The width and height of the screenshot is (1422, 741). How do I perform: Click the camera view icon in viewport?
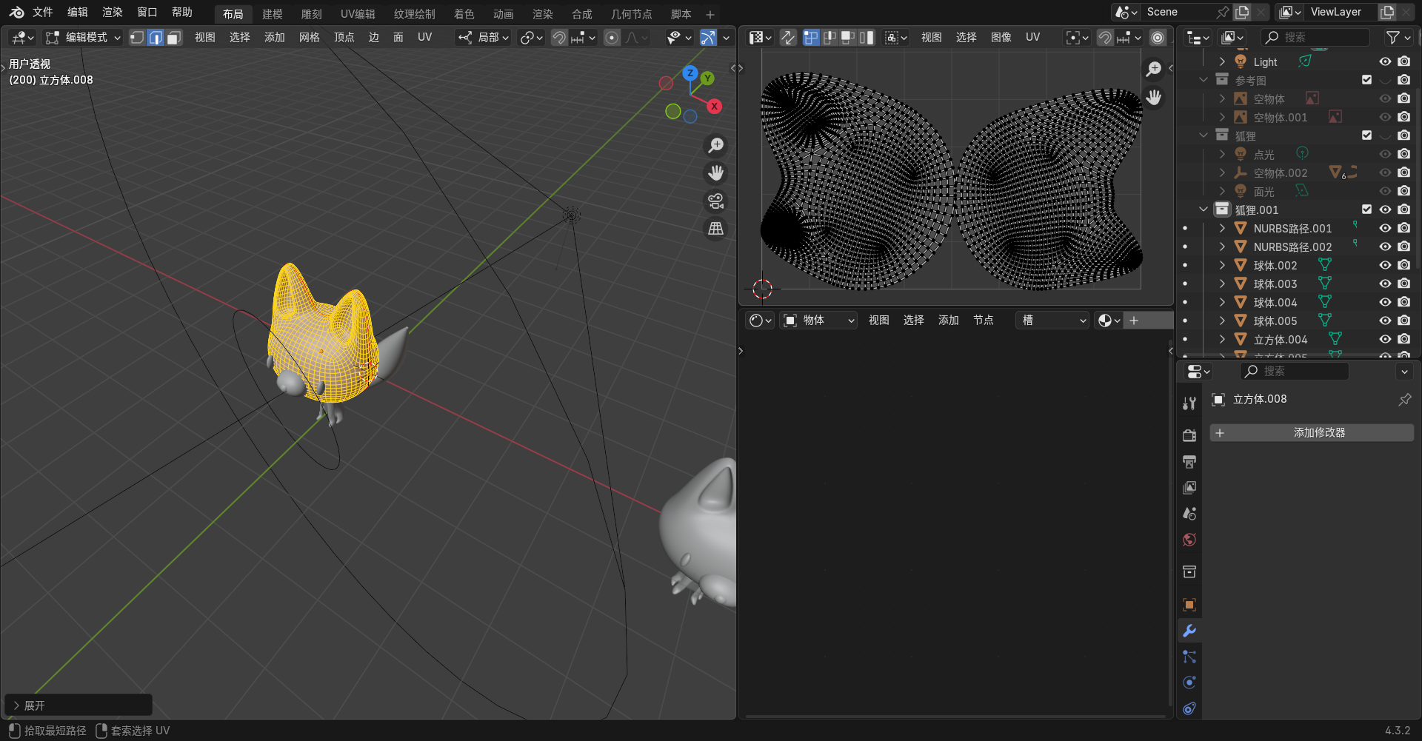(x=715, y=201)
